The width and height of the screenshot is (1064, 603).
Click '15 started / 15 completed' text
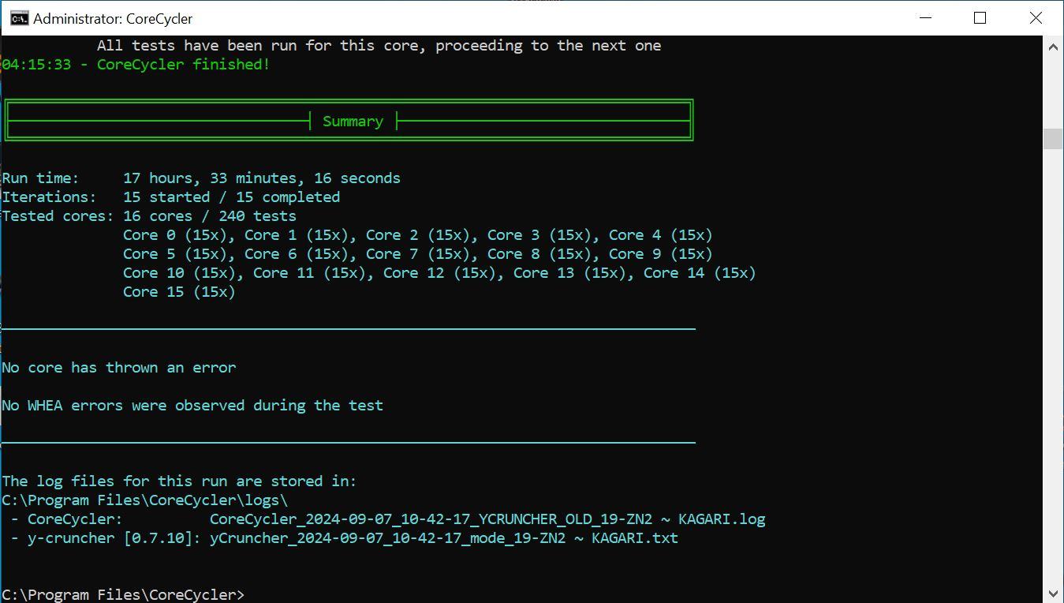[x=232, y=197]
